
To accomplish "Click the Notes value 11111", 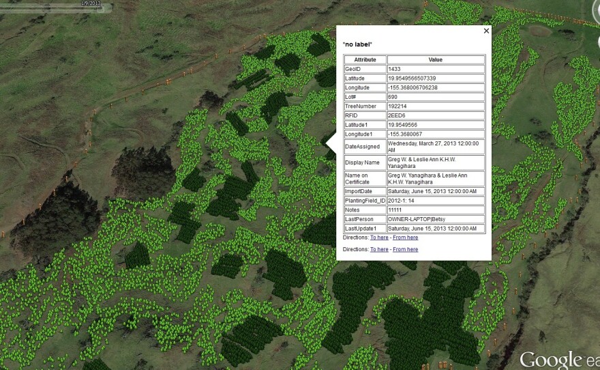I will coord(395,210).
